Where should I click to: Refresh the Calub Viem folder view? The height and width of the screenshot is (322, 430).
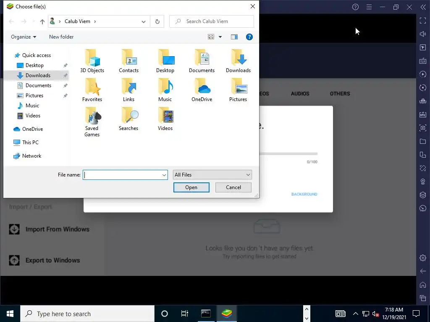[x=157, y=21]
